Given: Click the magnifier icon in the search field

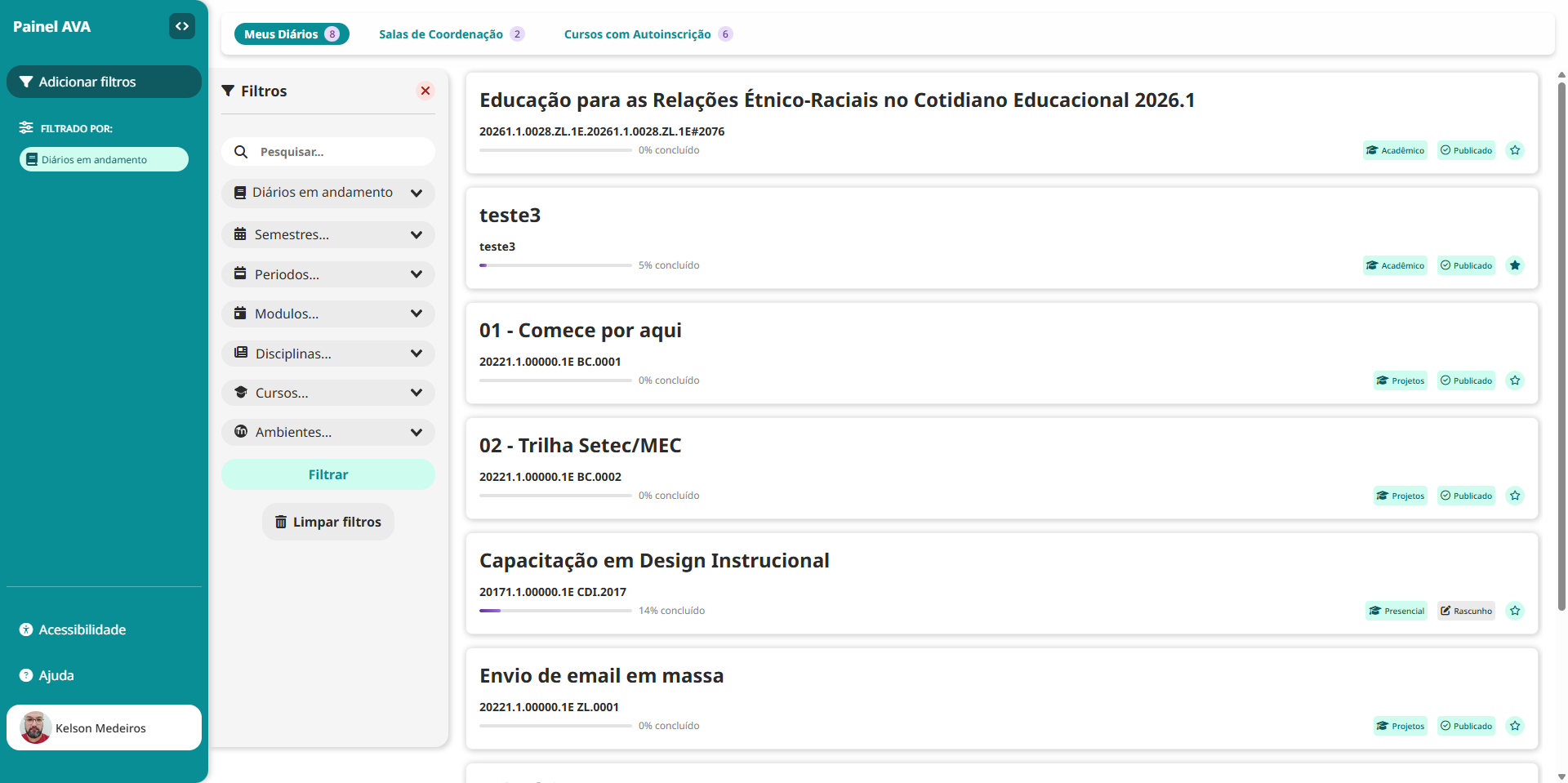Looking at the screenshot, I should 241,152.
